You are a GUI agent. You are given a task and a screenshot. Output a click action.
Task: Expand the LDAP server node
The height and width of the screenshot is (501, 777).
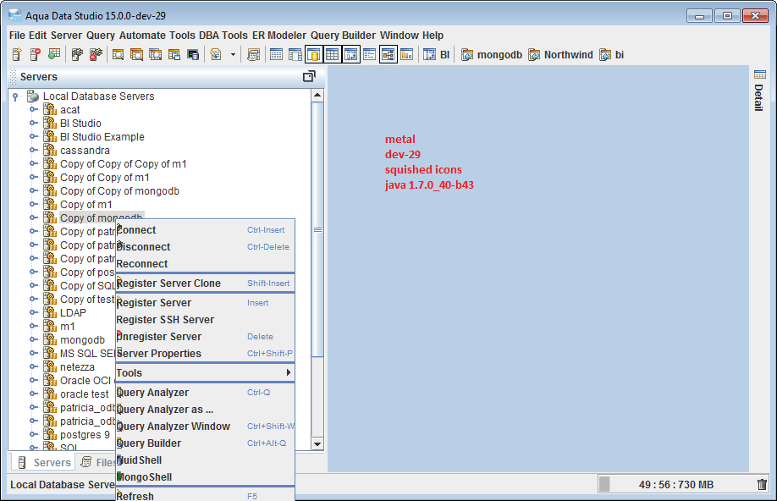click(33, 312)
